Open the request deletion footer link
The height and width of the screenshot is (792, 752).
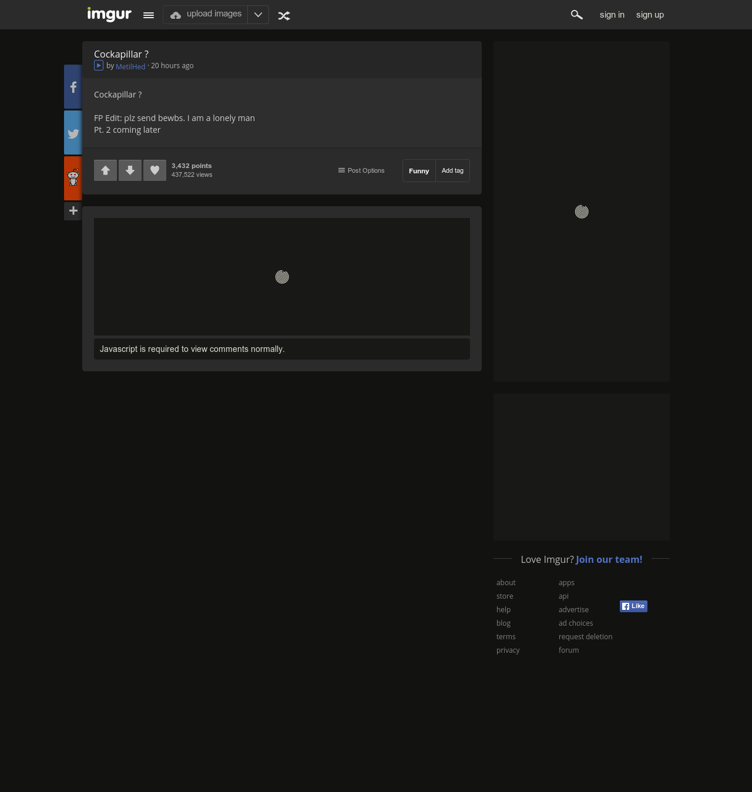coord(585,637)
